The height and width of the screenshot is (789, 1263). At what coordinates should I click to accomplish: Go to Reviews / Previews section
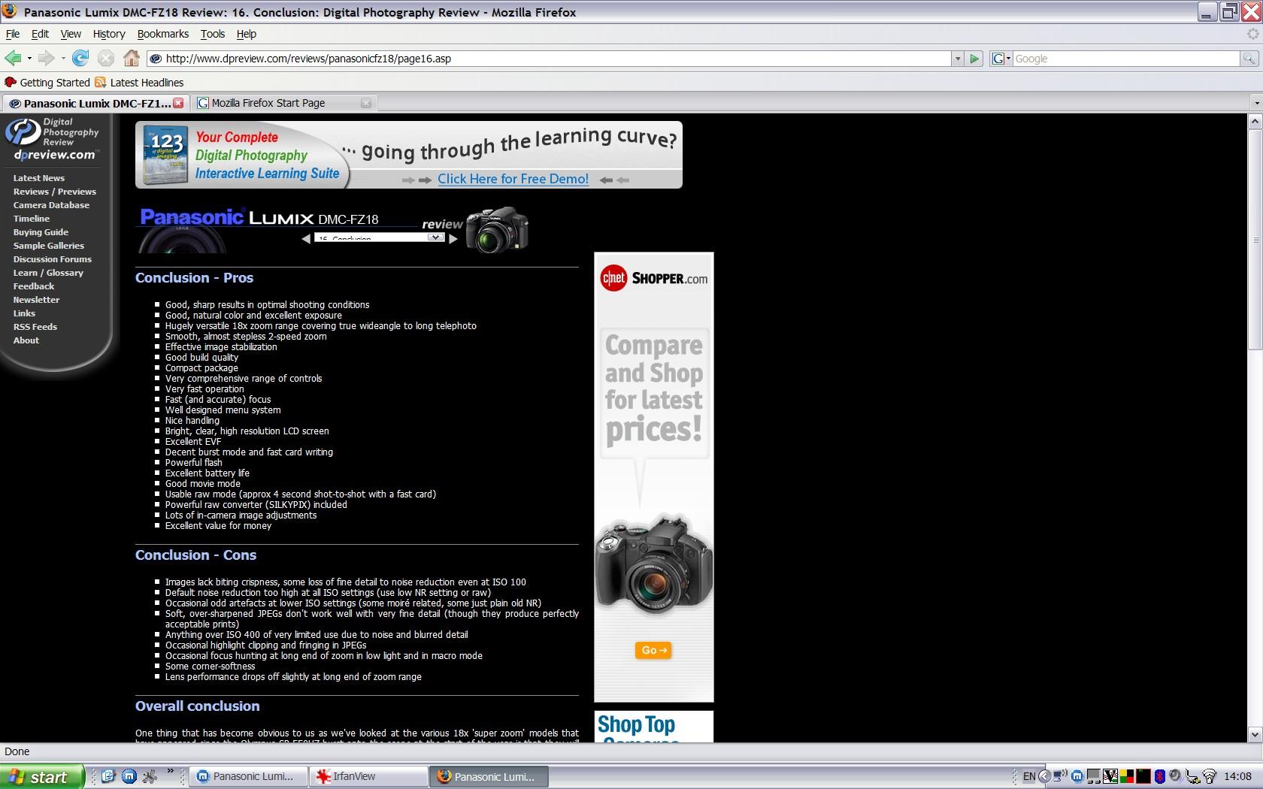[55, 192]
